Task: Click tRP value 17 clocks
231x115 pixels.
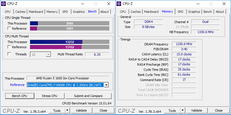Action: [x=184, y=64]
